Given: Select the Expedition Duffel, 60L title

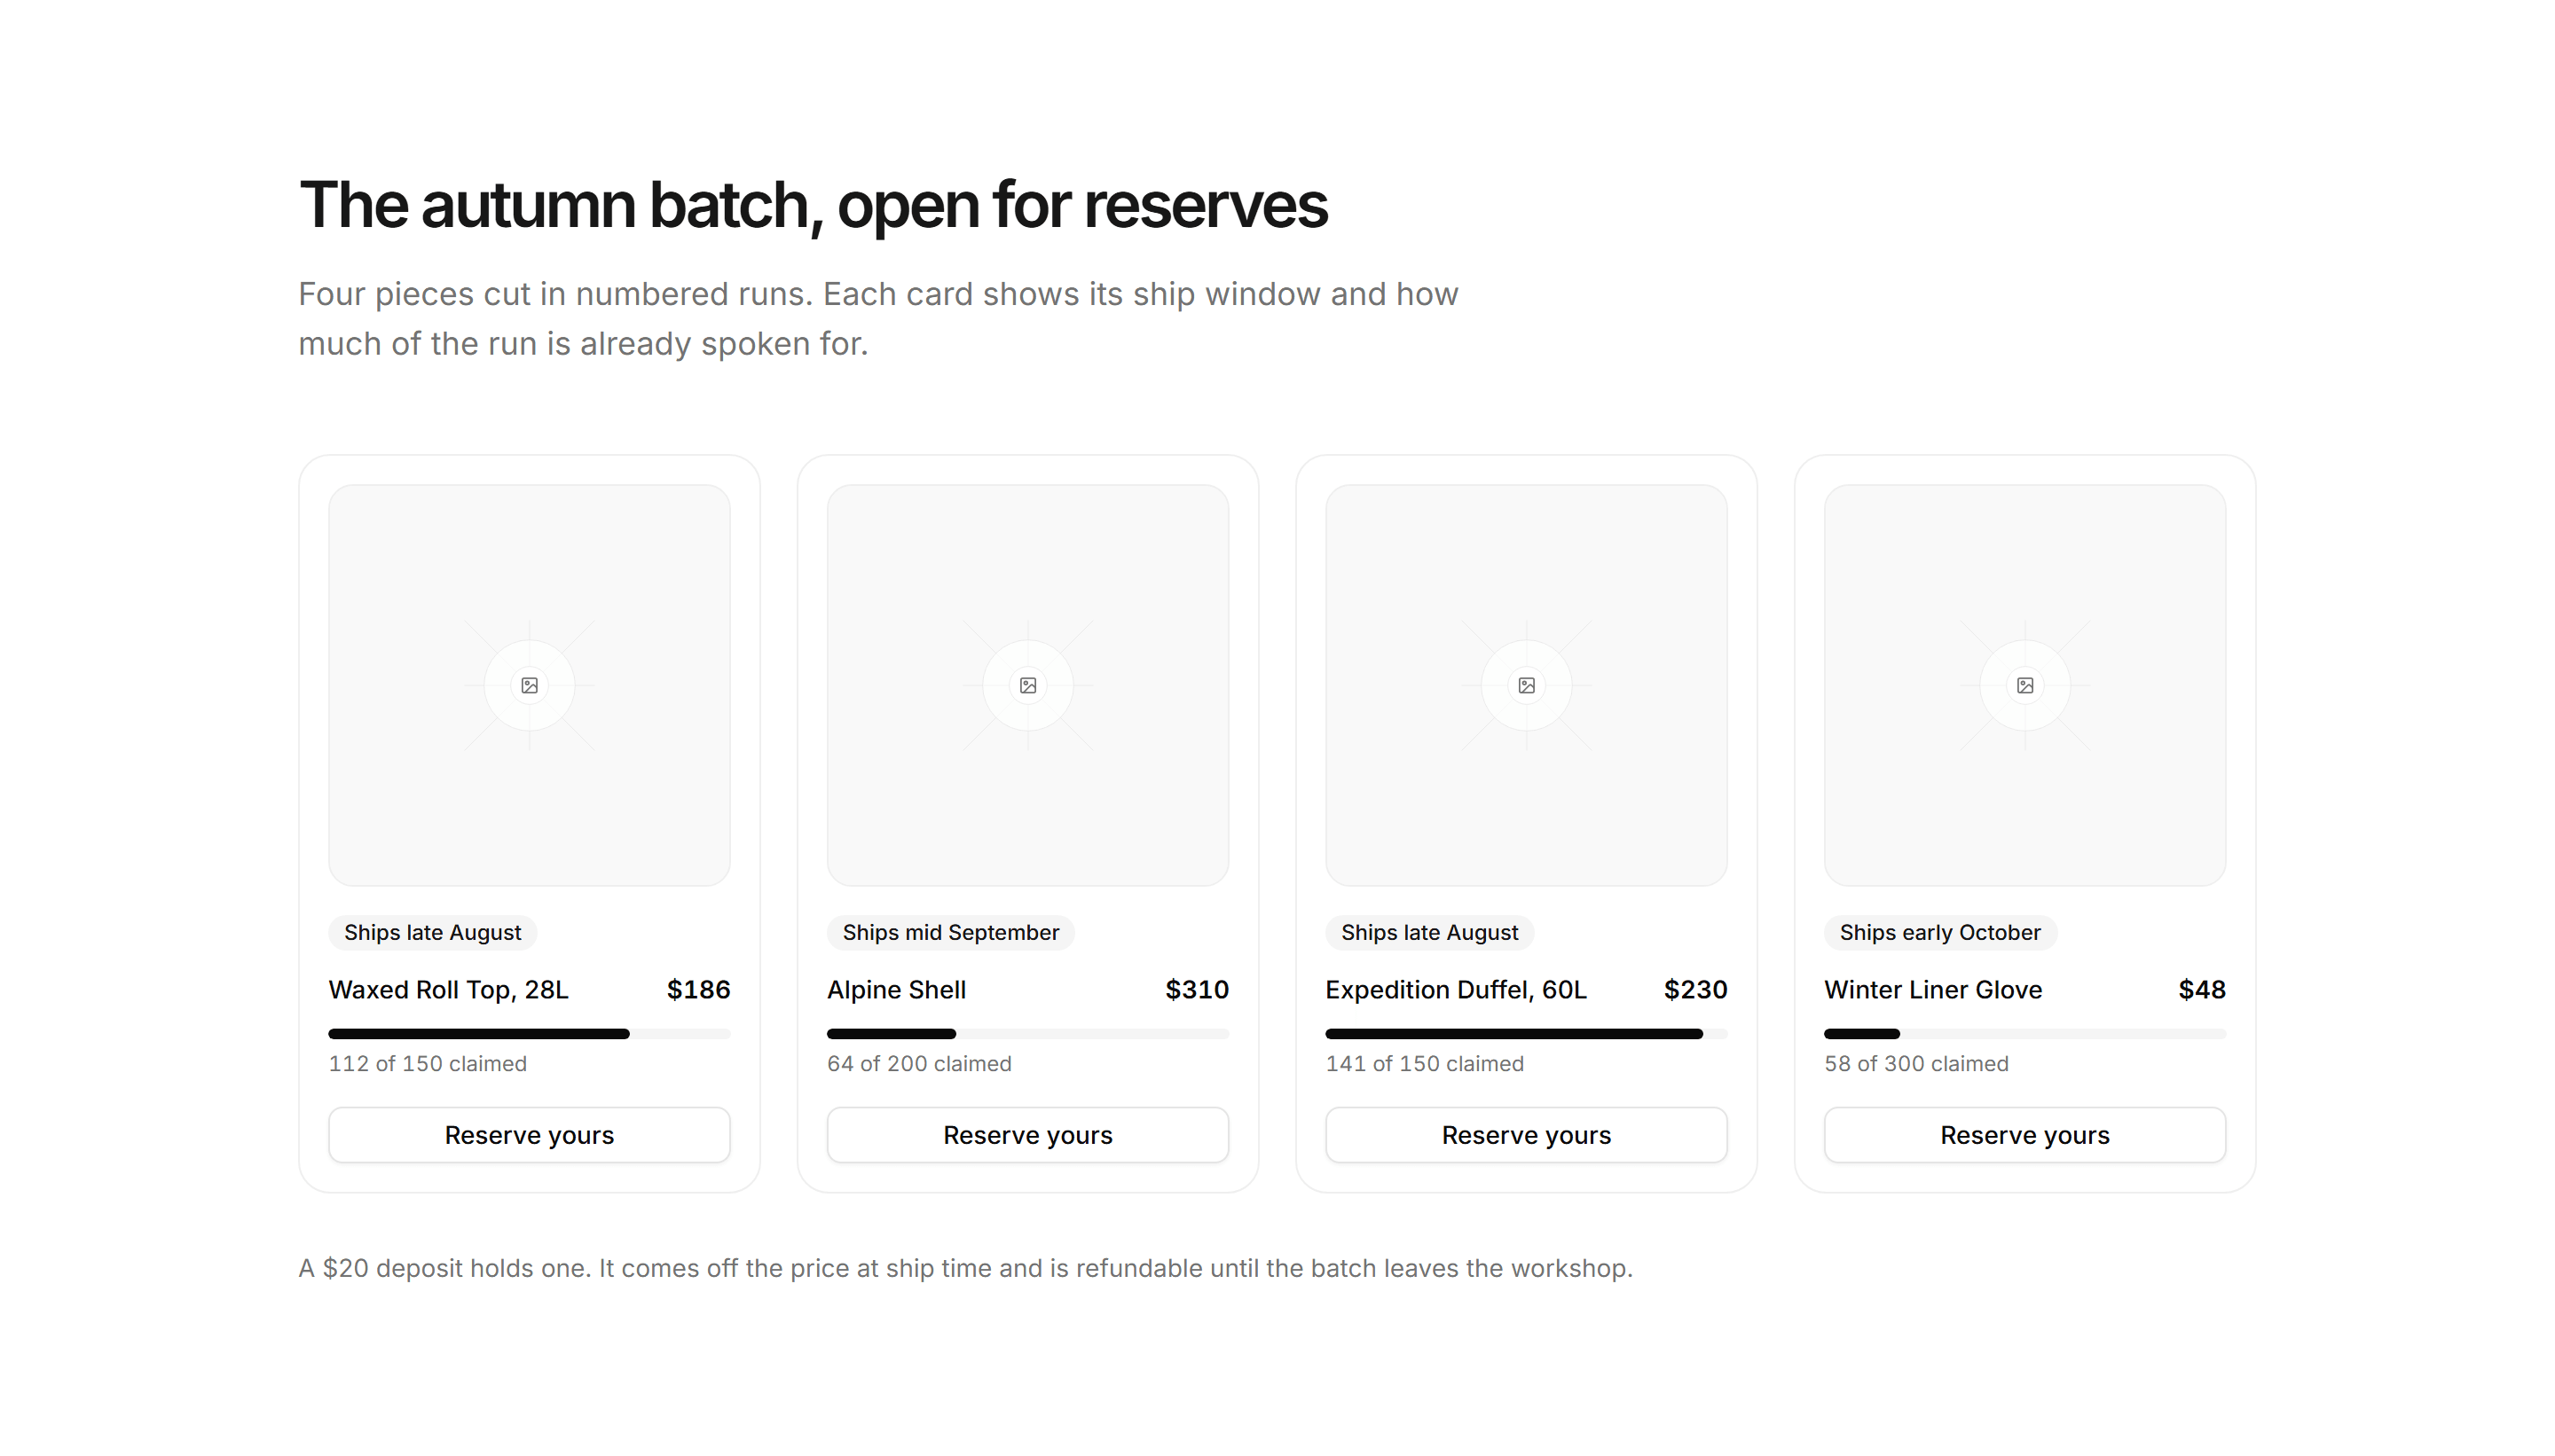Looking at the screenshot, I should point(1456,990).
